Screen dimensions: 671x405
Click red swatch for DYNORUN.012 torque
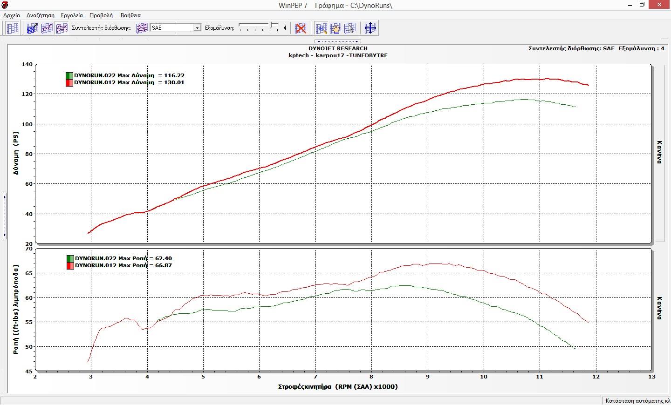(70, 265)
